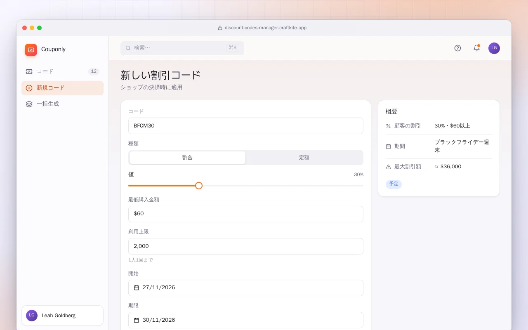This screenshot has width=528, height=330.
Task: Click the ⌘K shortcut hint
Action: [233, 48]
